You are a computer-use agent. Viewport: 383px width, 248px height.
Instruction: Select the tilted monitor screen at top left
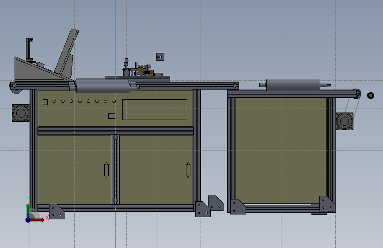coord(66,52)
